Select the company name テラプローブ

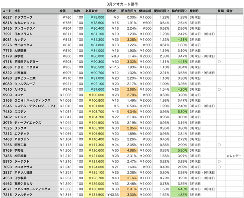pyautogui.click(x=24, y=17)
